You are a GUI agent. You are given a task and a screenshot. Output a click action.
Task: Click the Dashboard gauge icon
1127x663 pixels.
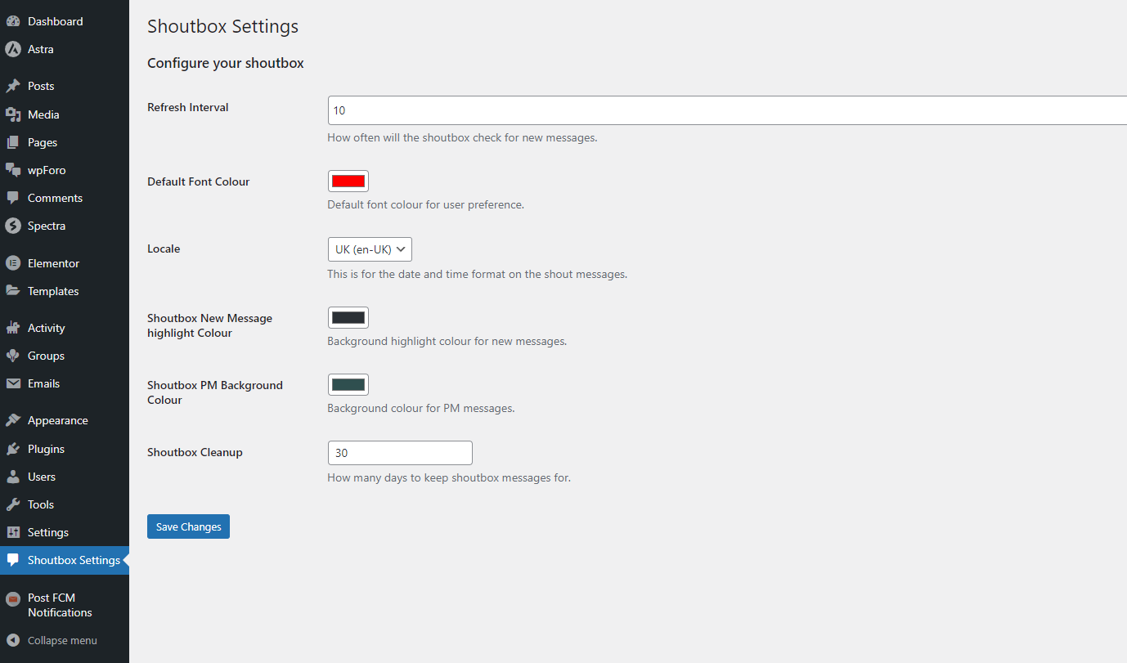[x=13, y=21]
